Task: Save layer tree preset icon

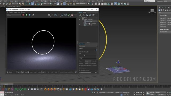Action: coord(87,15)
